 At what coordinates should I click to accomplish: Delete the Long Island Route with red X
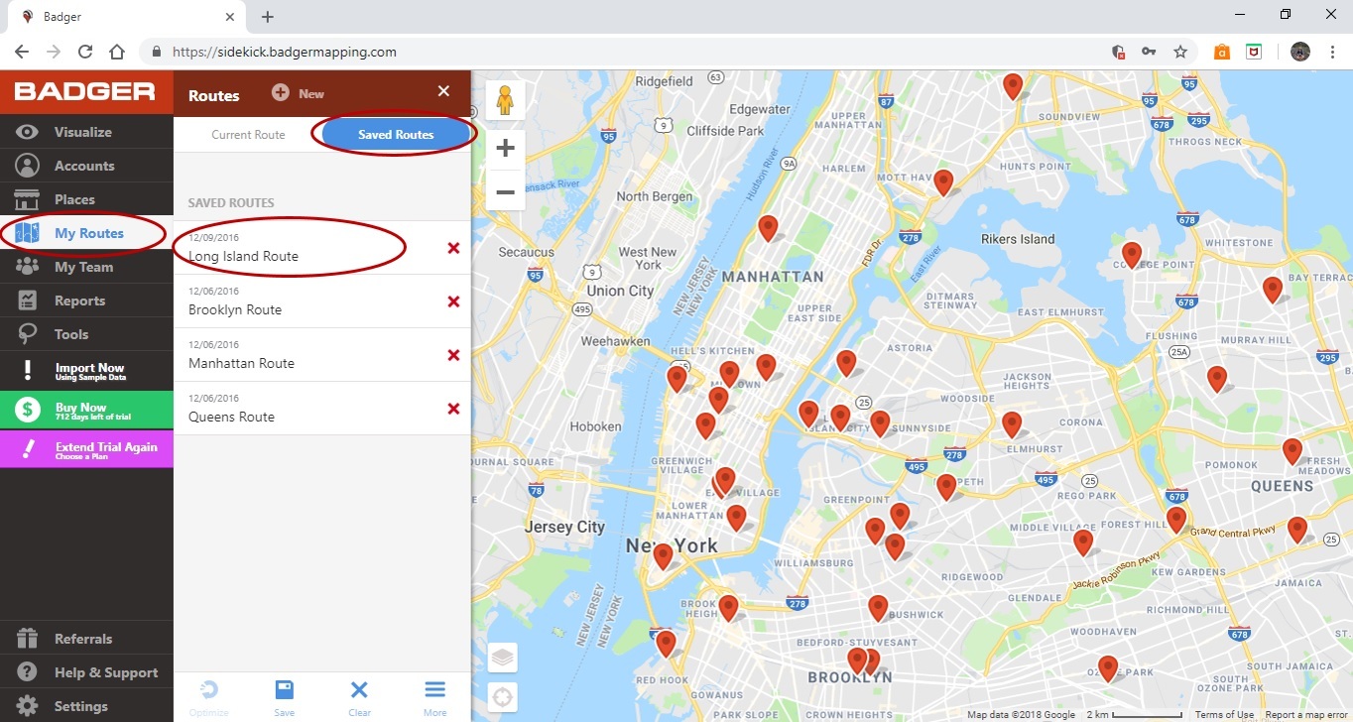[453, 248]
